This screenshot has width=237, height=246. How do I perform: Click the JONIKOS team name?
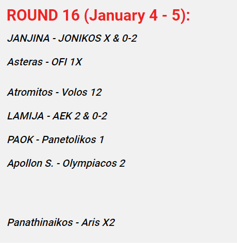coord(80,38)
